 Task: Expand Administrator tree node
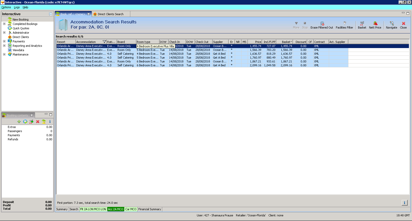click(4, 32)
